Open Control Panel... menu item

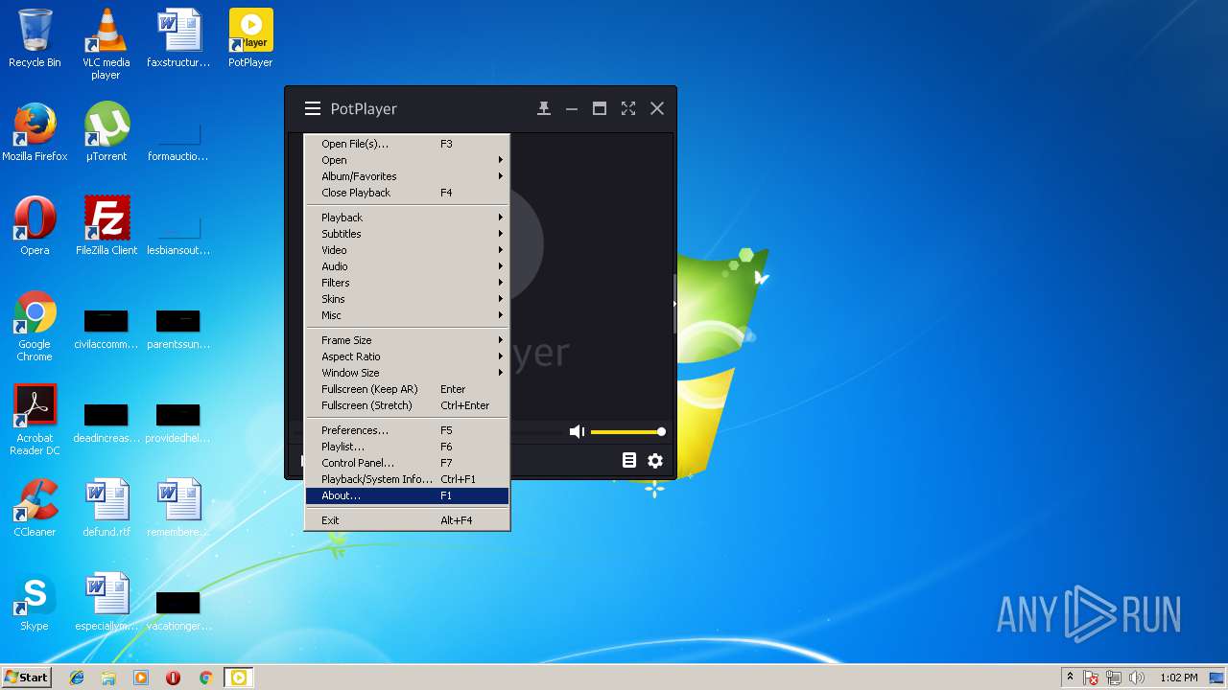408,463
